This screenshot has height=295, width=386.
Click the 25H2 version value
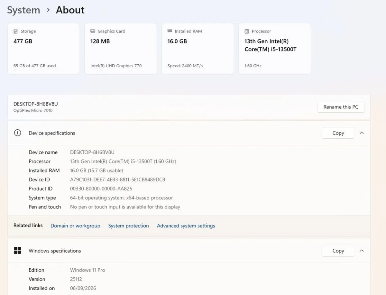(x=77, y=279)
